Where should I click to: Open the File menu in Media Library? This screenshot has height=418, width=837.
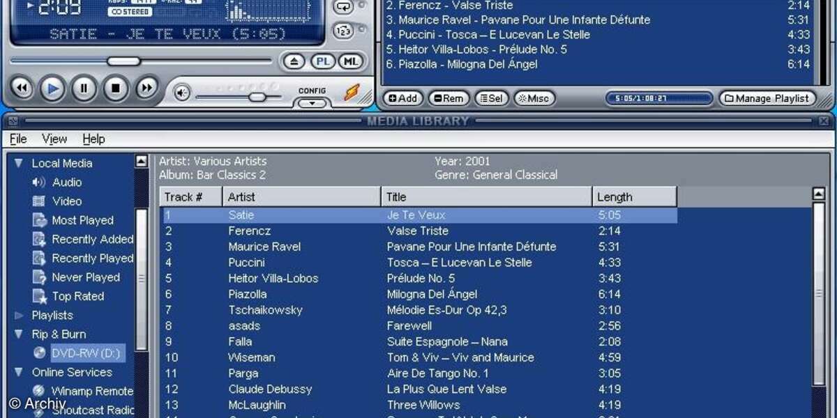[x=17, y=139]
